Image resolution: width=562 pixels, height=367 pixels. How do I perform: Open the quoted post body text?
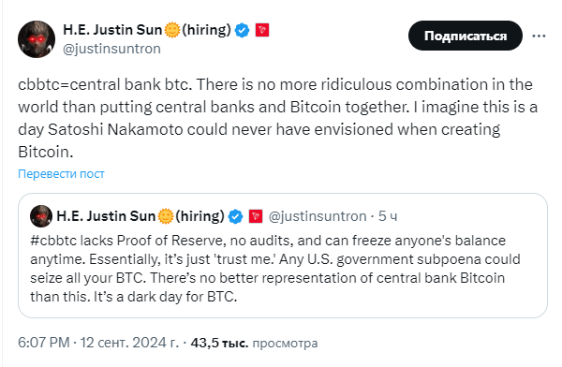pos(274,269)
